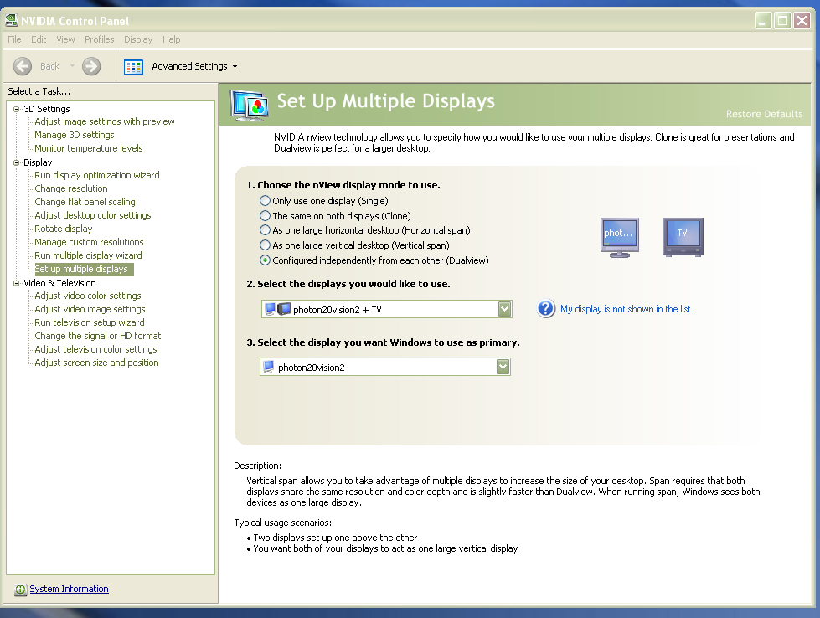Image resolution: width=820 pixels, height=618 pixels.
Task: Open the Advanced Settings view dropdown
Action: [x=235, y=66]
